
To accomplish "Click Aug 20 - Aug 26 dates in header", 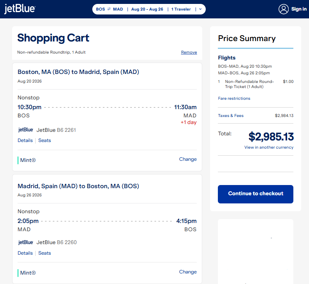I will click(x=147, y=9).
